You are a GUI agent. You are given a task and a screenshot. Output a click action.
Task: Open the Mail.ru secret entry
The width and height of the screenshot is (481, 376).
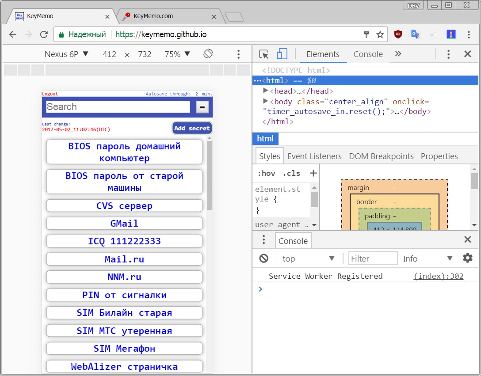[124, 259]
